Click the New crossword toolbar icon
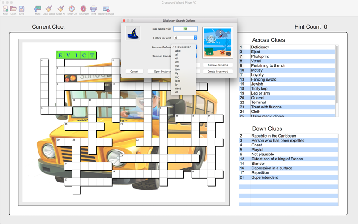 5,9
